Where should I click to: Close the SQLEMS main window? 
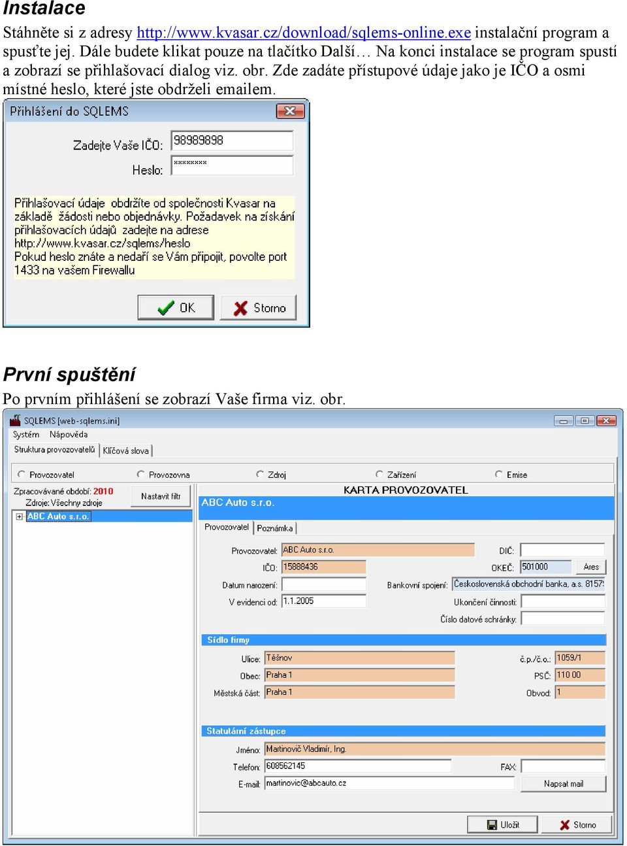(x=606, y=420)
